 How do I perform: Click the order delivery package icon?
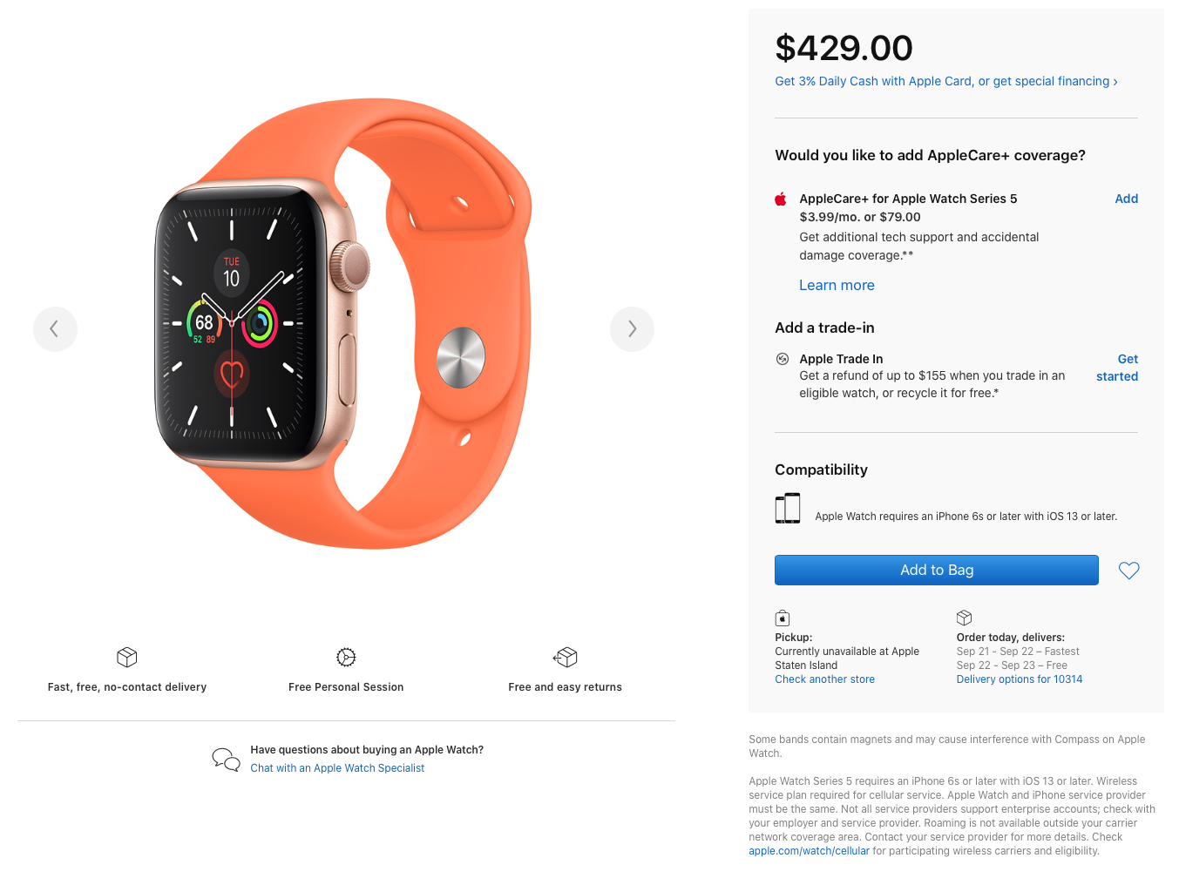pyautogui.click(x=964, y=618)
